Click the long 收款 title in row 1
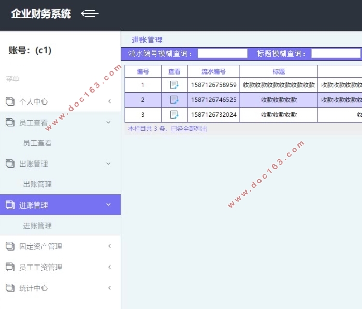This screenshot has height=309, width=362. click(279, 85)
